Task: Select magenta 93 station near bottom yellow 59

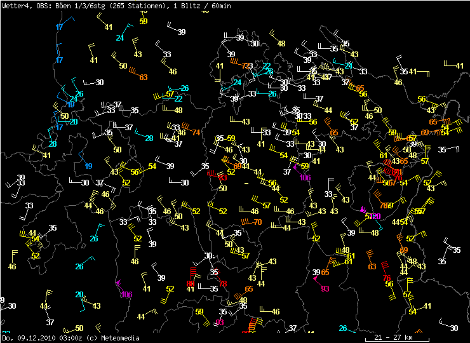Action: tap(220, 322)
